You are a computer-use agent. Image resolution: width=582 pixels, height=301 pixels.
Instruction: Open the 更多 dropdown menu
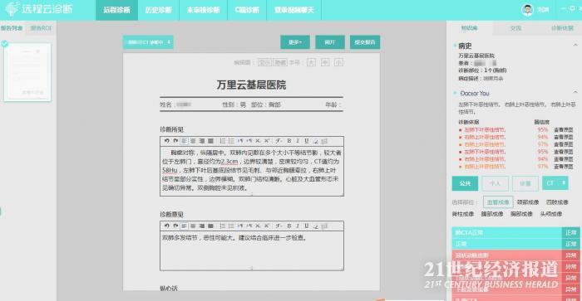[295, 42]
